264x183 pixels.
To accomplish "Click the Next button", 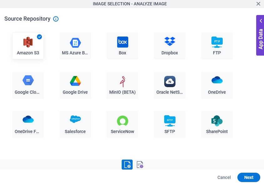I will click(249, 177).
